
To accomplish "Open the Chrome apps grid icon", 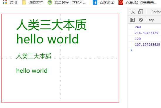I will click(x=5, y=2).
